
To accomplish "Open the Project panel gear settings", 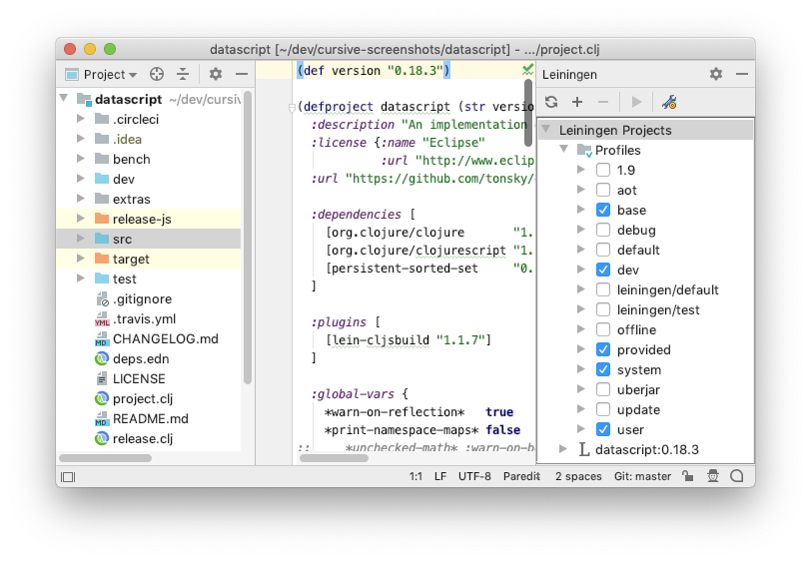I will click(216, 74).
